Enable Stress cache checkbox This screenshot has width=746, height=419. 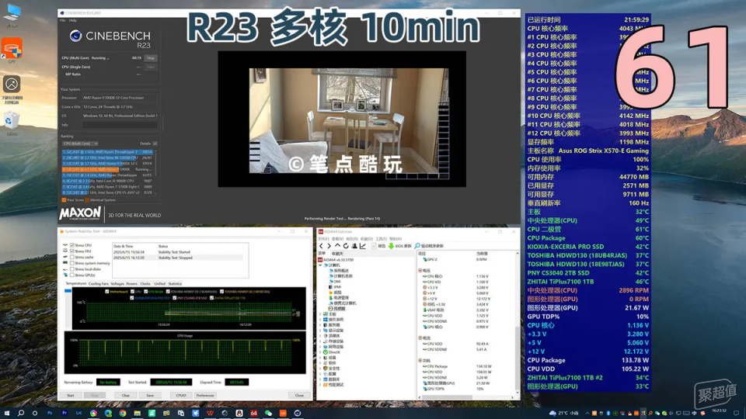[71, 257]
